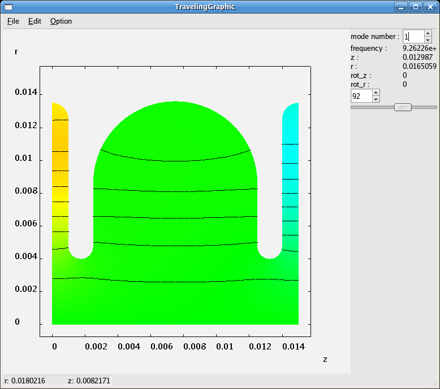This screenshot has width=440, height=389.
Task: Click the field showing value 92
Action: click(361, 96)
